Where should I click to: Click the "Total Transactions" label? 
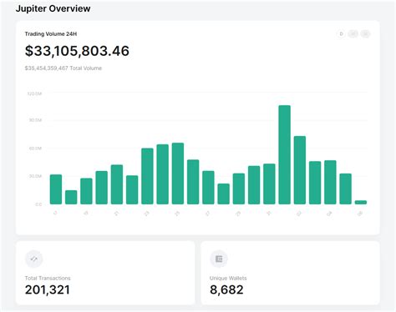coord(48,278)
